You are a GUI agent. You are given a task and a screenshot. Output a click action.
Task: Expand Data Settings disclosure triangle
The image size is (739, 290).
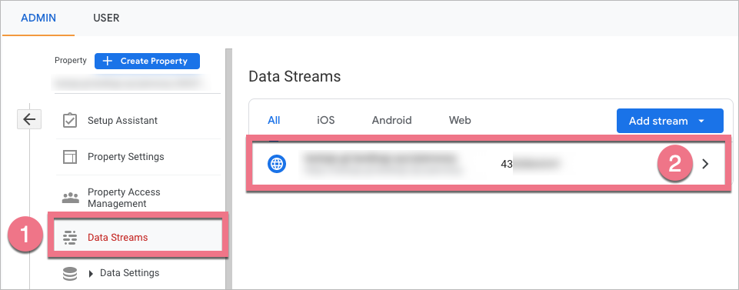tap(92, 274)
